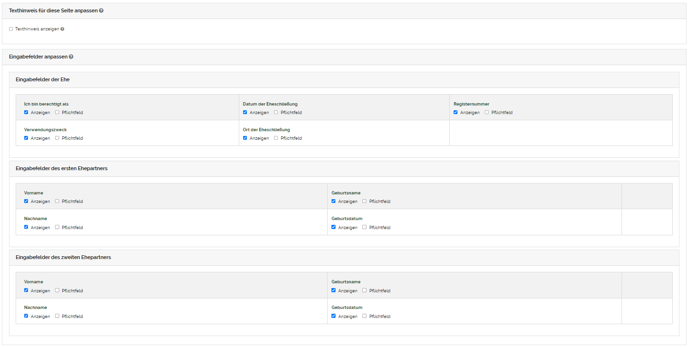Screen dimensions: 688x347
Task: Mark 'Registernummer' as Pflichtfeld
Action: click(x=486, y=112)
